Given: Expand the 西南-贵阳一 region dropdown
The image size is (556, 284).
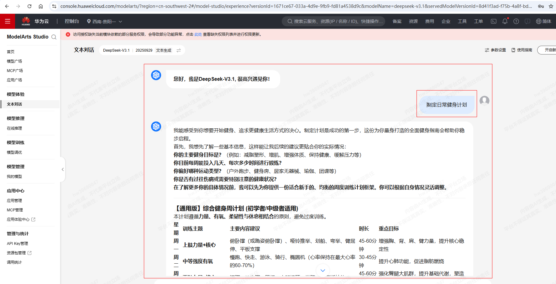Looking at the screenshot, I should point(105,22).
